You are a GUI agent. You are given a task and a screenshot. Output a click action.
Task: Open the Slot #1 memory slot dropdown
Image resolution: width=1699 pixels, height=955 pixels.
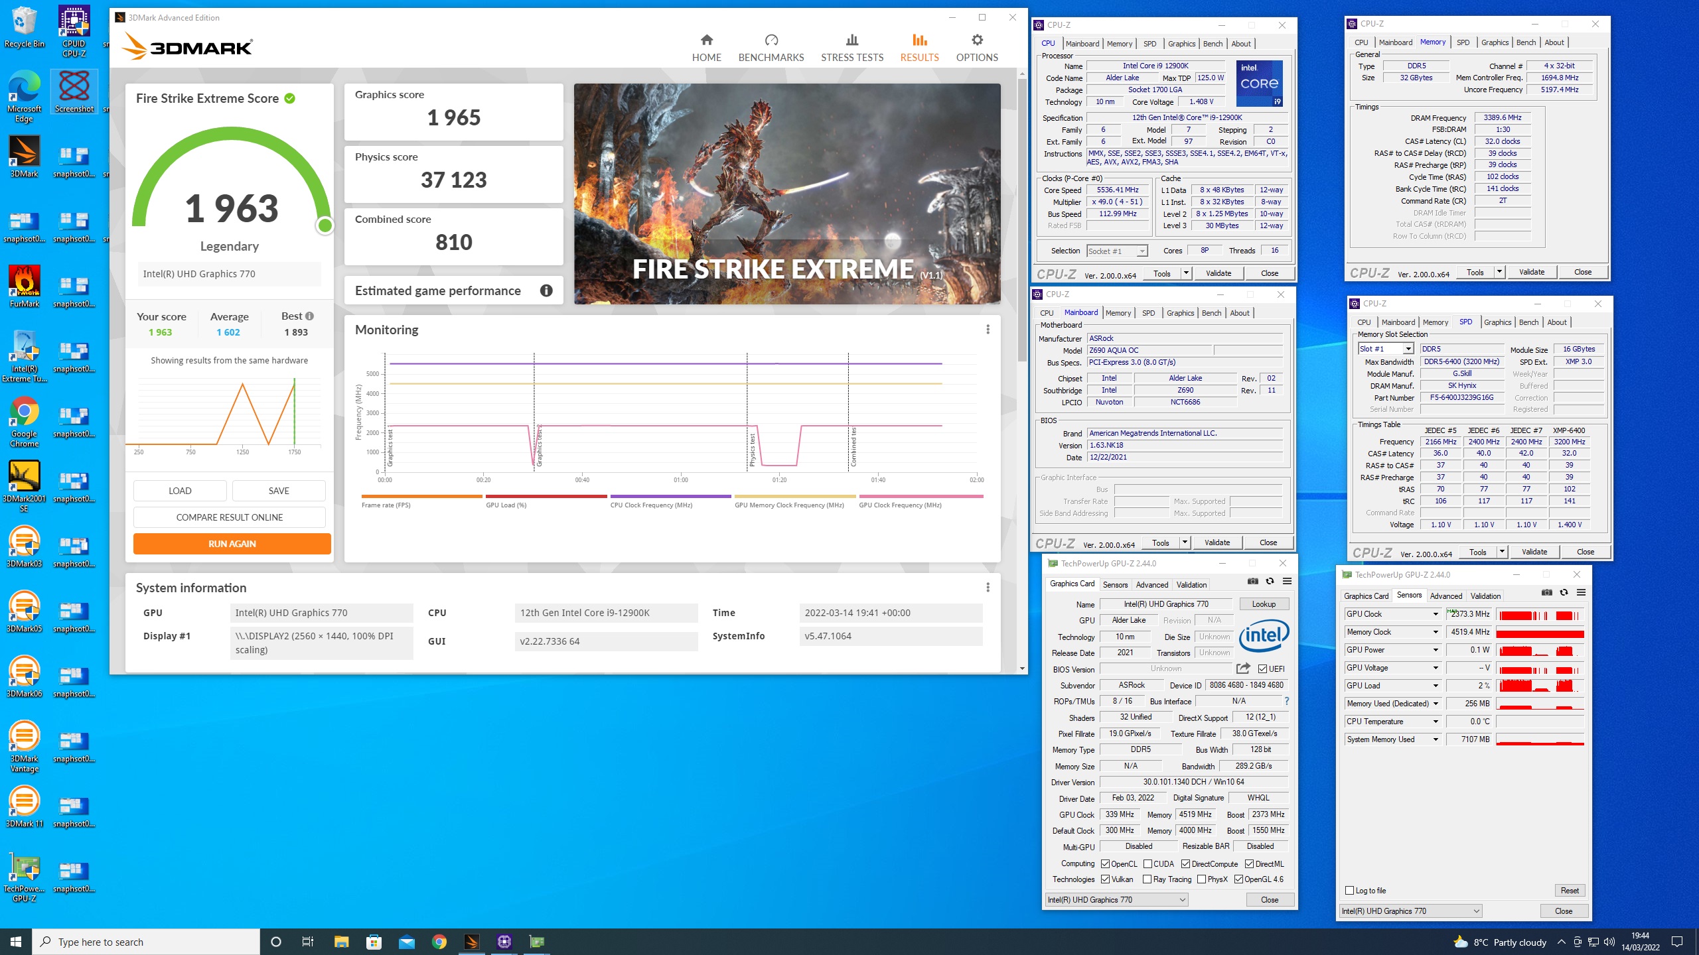[1386, 349]
